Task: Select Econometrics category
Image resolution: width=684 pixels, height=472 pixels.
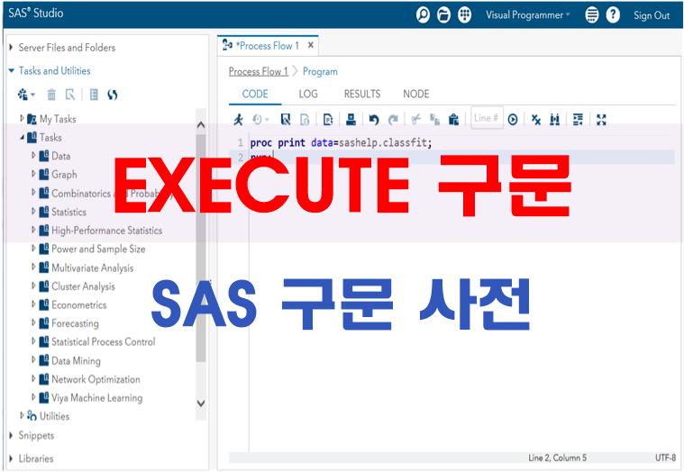Action: click(x=79, y=304)
